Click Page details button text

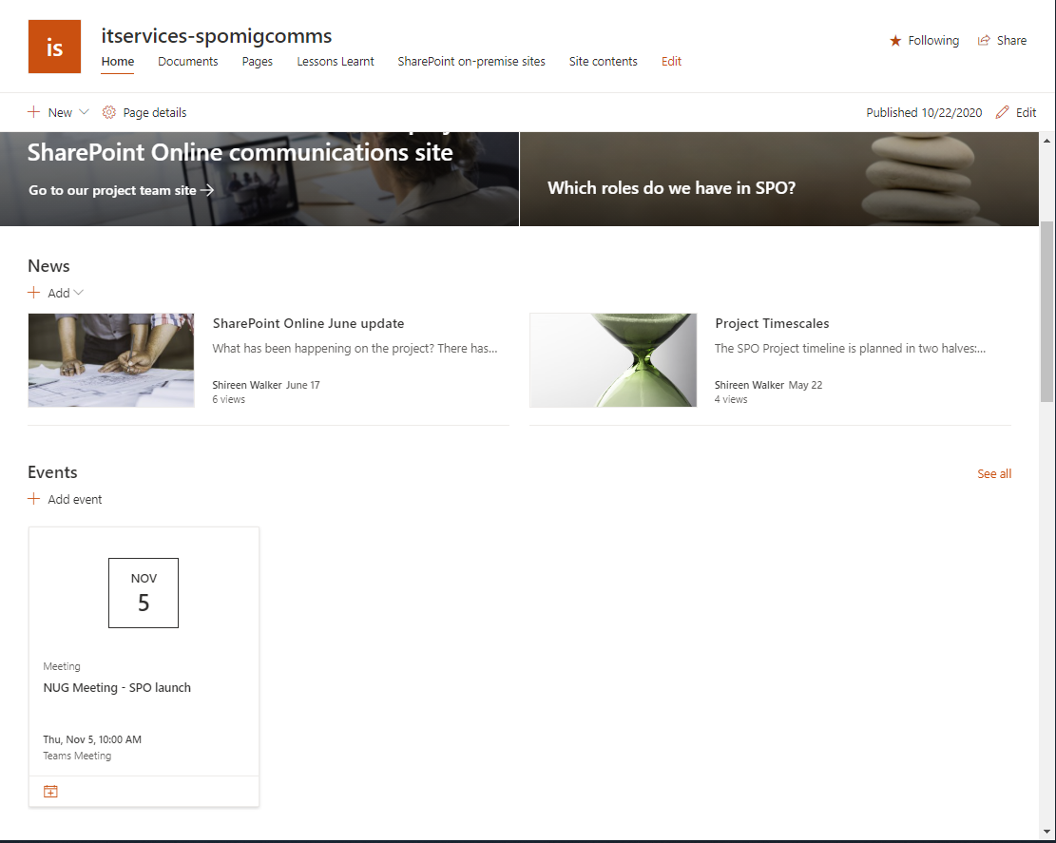click(155, 112)
